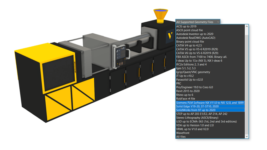The image size is (267, 150).
Task: Pick I-deas Up to 13.x entry
Action: (210, 60)
